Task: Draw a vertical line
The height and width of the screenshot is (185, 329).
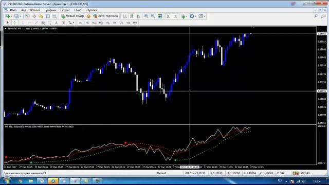Action: pyautogui.click(x=23, y=23)
